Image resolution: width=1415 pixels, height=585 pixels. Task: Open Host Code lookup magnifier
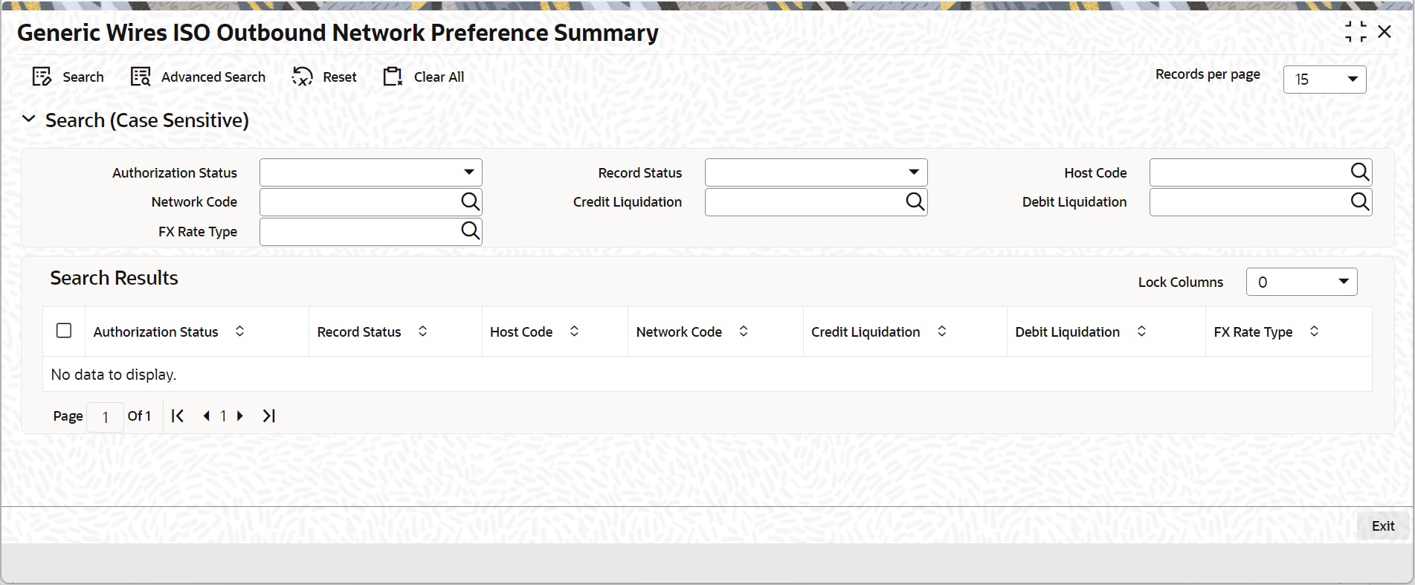(x=1359, y=172)
